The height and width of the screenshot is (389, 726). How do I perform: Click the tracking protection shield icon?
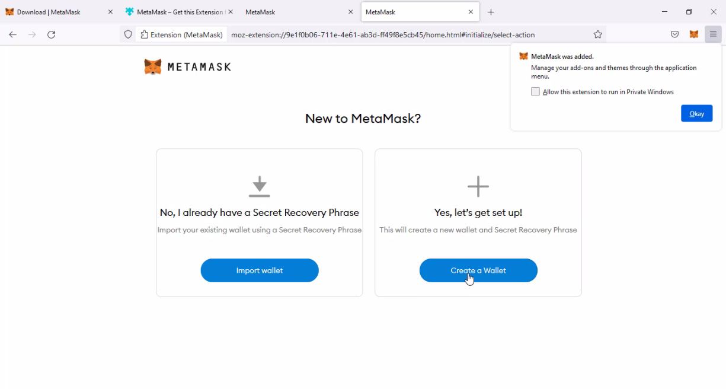tap(128, 34)
